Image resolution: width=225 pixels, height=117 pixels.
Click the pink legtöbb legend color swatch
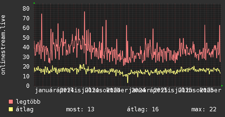coord(11,101)
